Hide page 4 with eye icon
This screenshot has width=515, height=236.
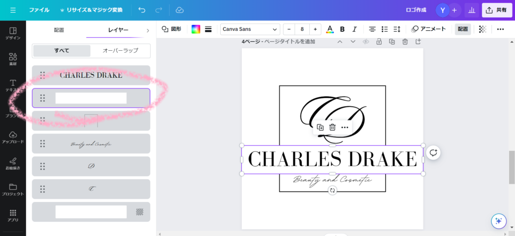[x=366, y=42]
